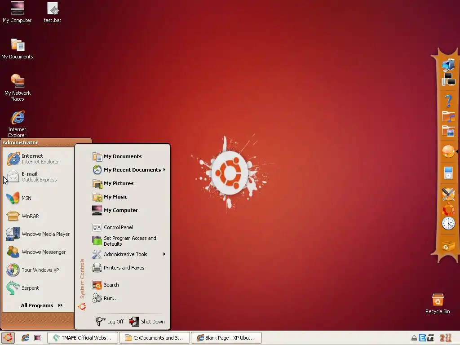Click the blue B tray icon
460x345 pixels.
422,338
